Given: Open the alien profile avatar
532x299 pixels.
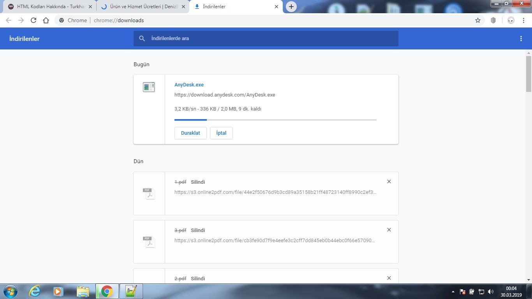Looking at the screenshot, I should tap(511, 20).
